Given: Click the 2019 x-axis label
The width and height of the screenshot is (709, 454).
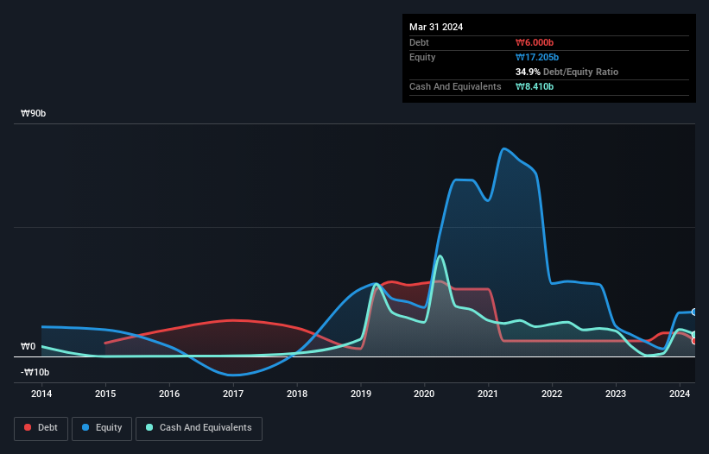Looking at the screenshot, I should point(361,394).
